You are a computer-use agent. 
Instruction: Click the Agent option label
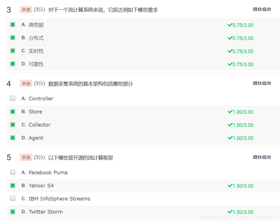coord(36,138)
